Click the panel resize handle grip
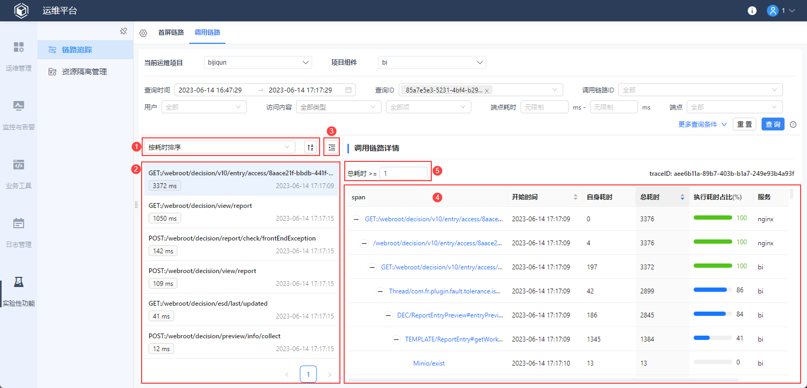This screenshot has height=388, width=807. click(x=136, y=204)
